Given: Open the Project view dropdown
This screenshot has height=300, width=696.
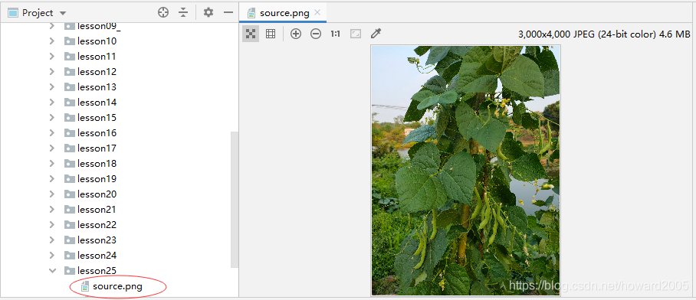Looking at the screenshot, I should click(63, 13).
